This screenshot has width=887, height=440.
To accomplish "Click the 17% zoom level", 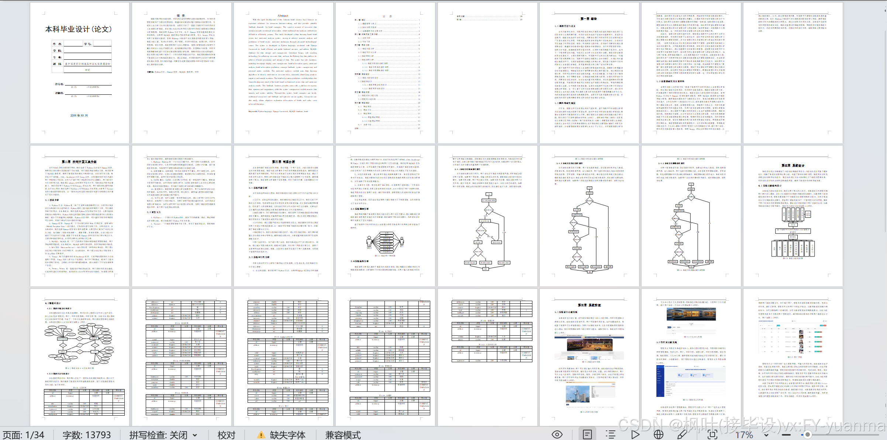I will click(x=744, y=435).
